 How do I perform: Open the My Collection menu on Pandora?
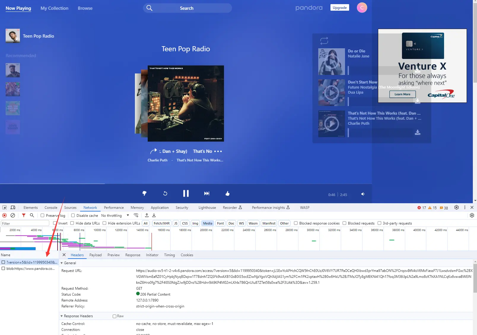coord(54,8)
